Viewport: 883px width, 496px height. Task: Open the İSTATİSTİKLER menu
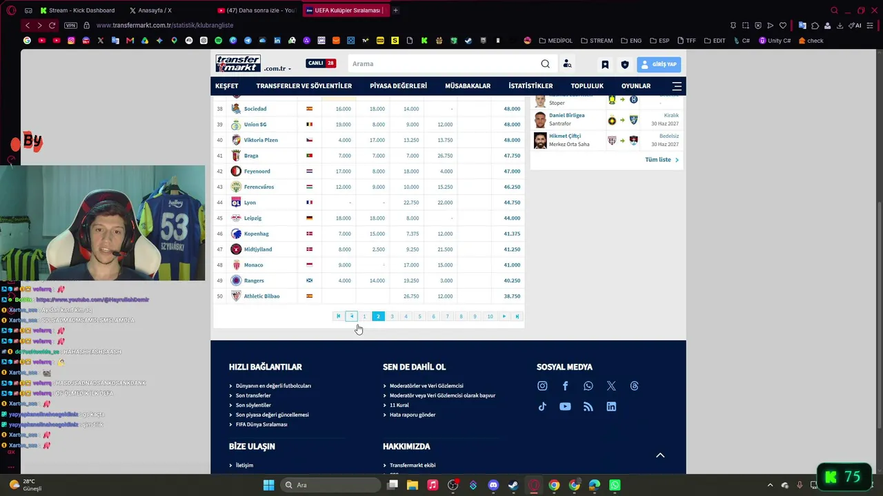(530, 86)
